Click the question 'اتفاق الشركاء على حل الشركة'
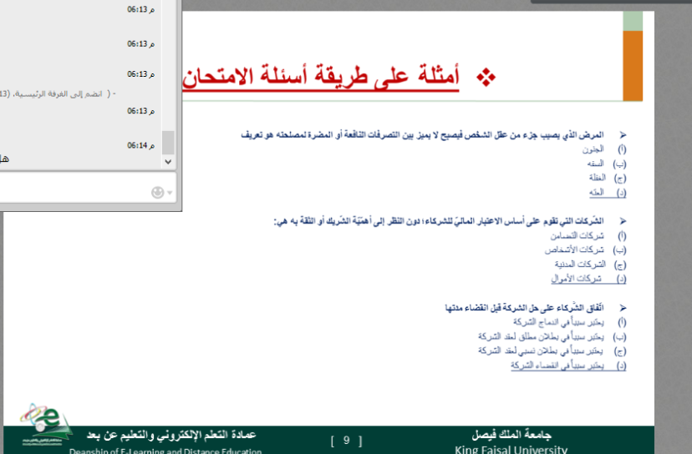Viewport: 692px width, 454px height. click(524, 308)
